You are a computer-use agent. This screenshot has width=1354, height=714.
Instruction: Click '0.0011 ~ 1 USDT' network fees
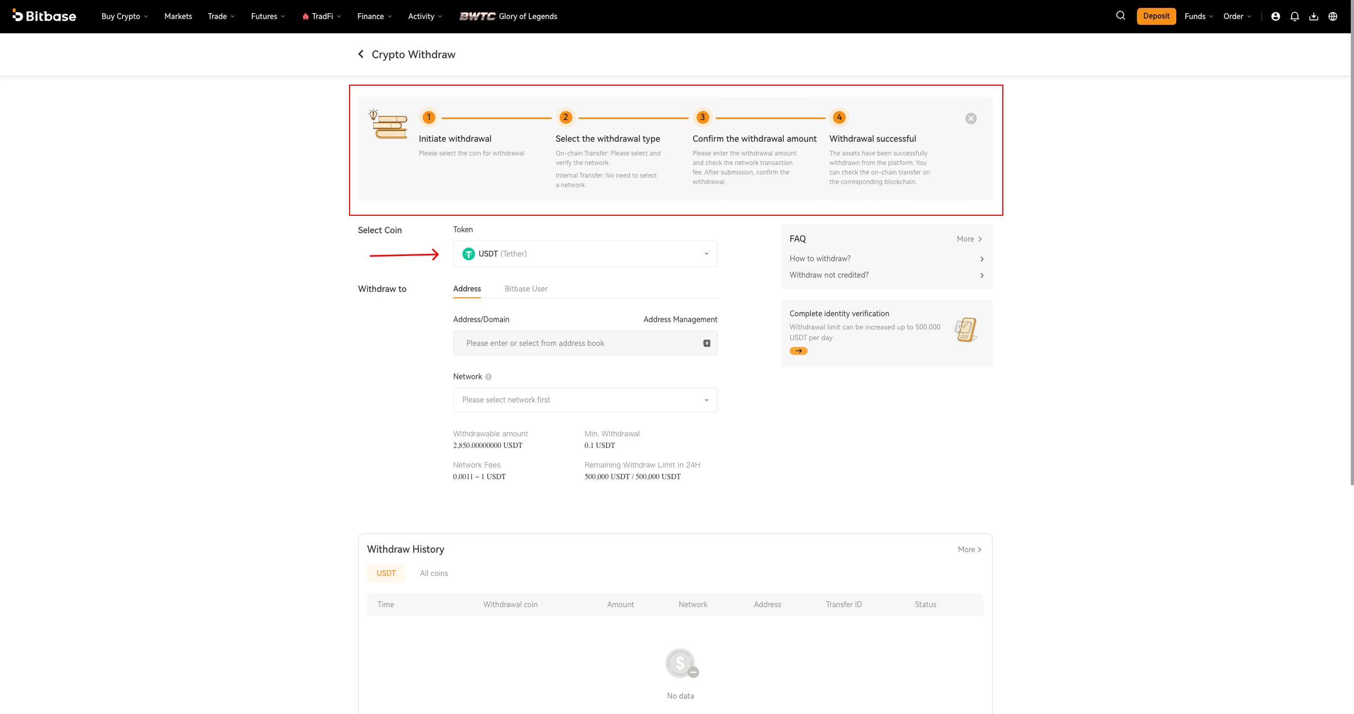(479, 477)
